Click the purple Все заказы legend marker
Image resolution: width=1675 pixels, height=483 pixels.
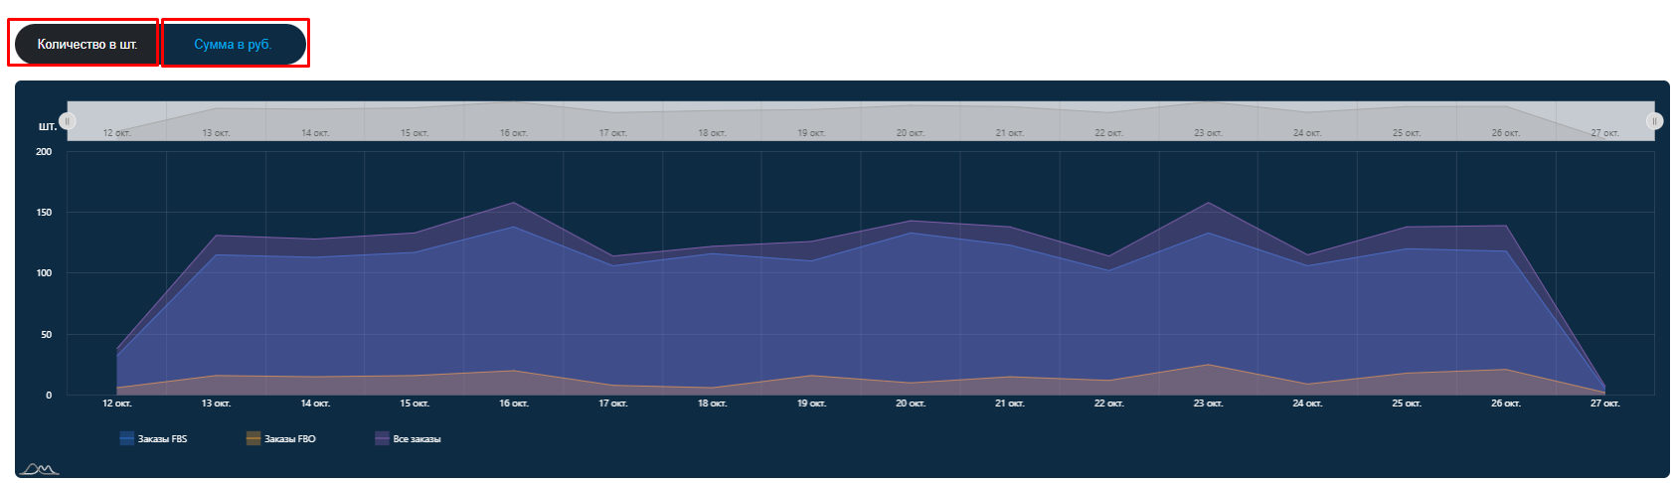382,438
